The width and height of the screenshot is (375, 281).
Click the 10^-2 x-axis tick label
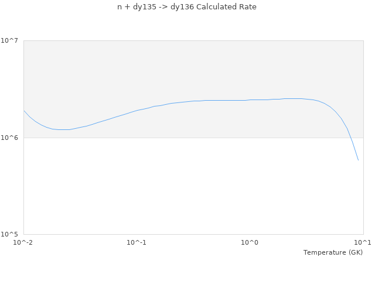(x=23, y=242)
